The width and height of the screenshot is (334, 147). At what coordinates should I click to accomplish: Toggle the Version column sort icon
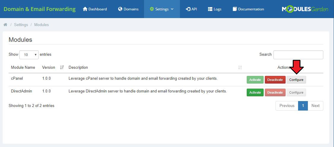(62, 68)
